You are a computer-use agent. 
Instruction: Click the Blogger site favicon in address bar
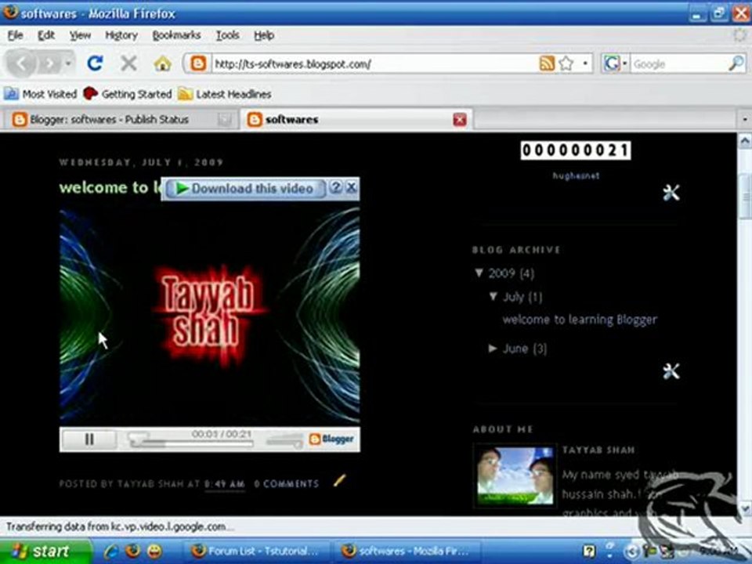[x=198, y=63]
